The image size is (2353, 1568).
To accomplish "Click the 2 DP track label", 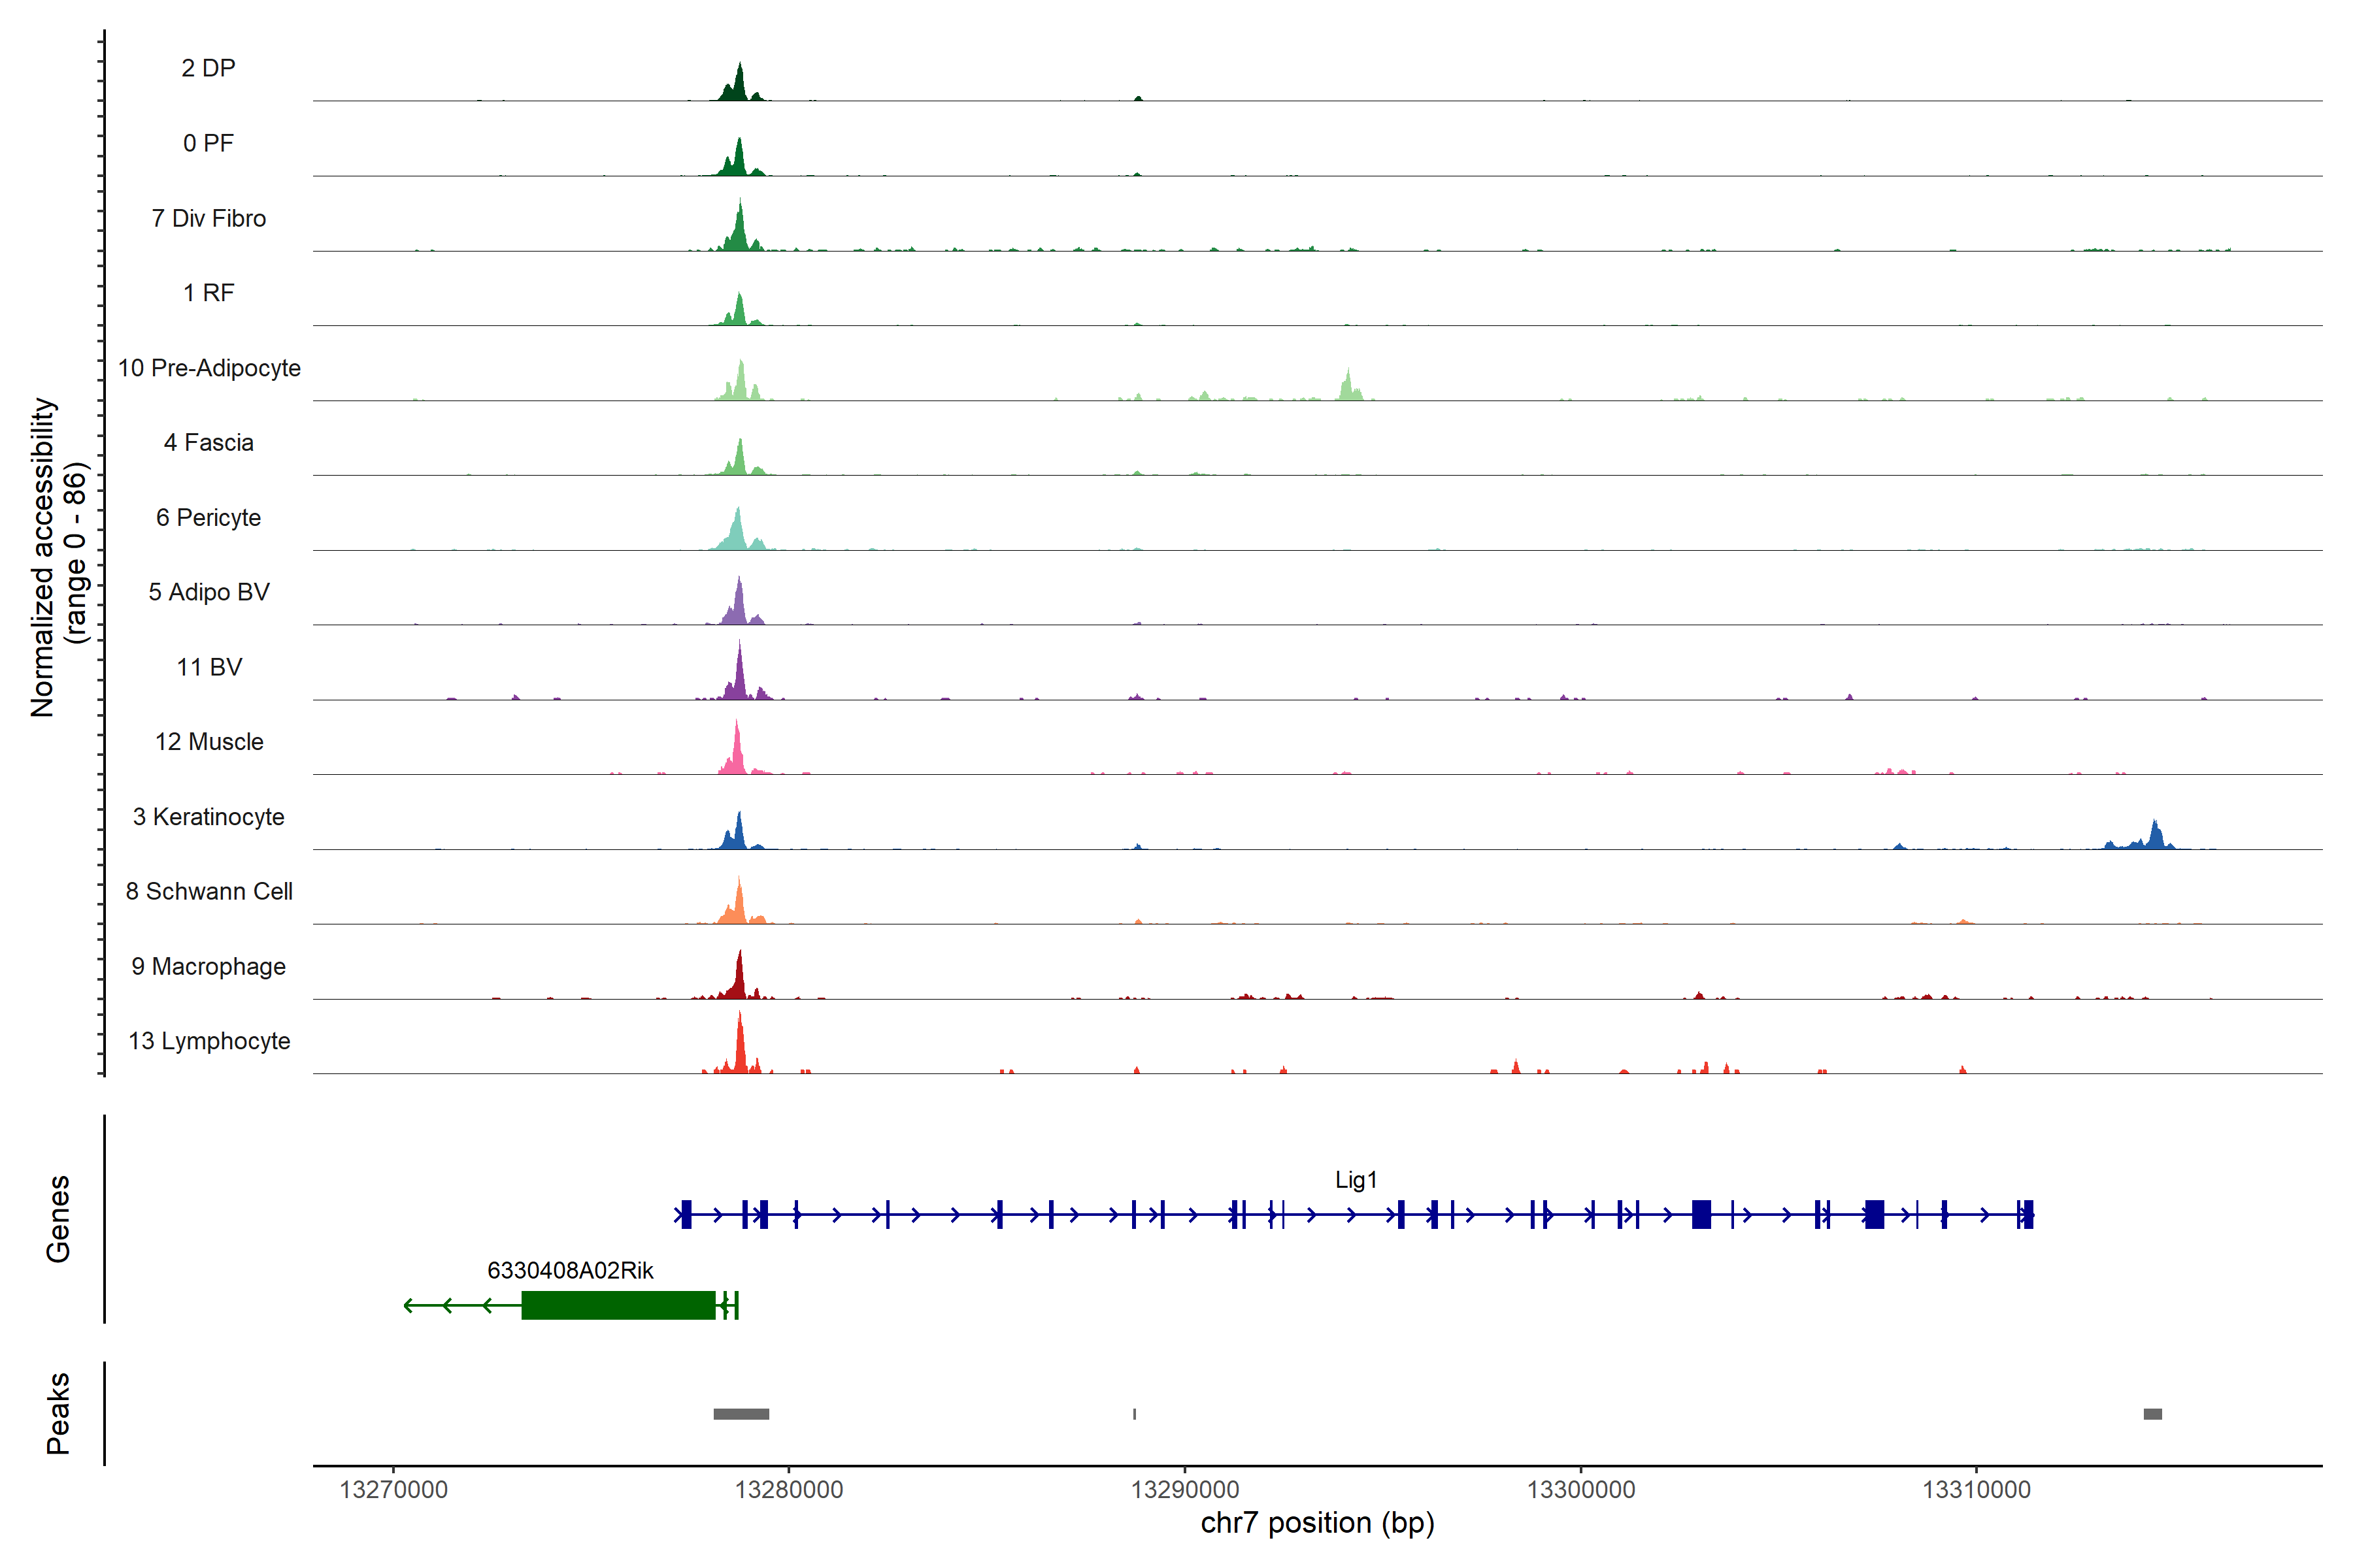I will (x=208, y=68).
